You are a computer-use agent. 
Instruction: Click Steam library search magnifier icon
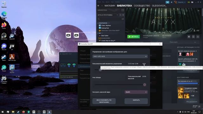pos(99,19)
